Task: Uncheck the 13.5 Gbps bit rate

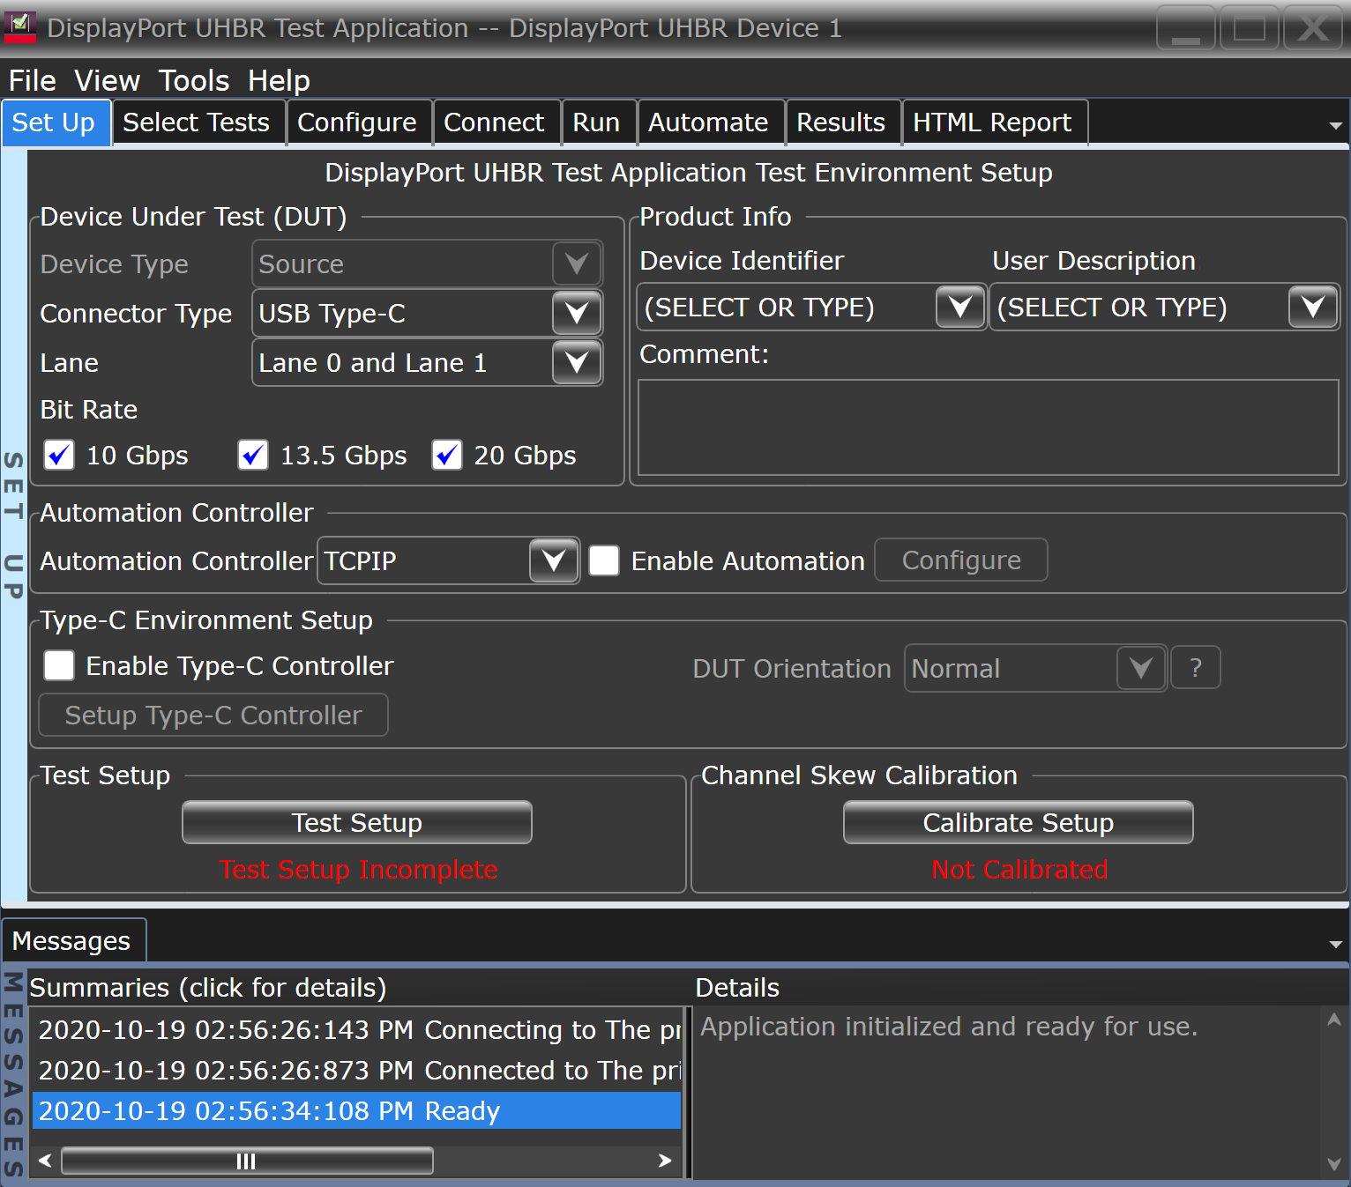Action: (253, 456)
